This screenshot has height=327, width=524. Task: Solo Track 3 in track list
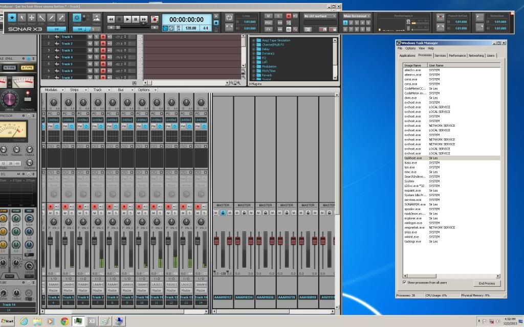tap(96, 51)
